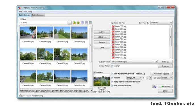Open the Skin menu
195x106 pixels.
click(x=25, y=12)
